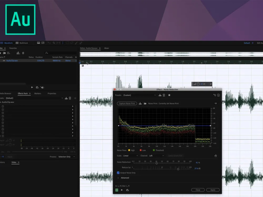Toggle the effect power state green button
This screenshot has width=263, height=197.
pyautogui.click(x=117, y=190)
